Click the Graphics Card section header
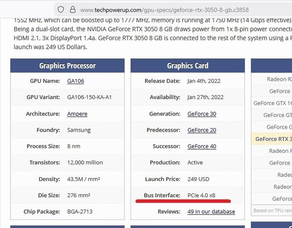Image resolution: width=292 pixels, height=228 pixels. tap(187, 66)
